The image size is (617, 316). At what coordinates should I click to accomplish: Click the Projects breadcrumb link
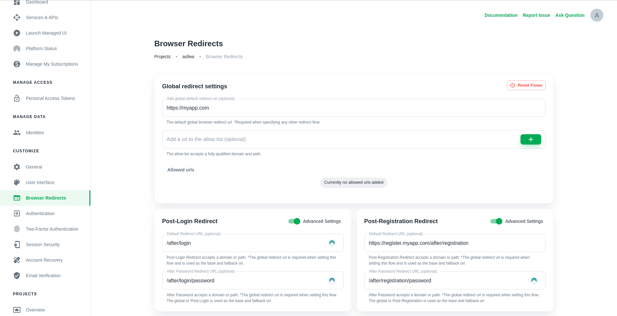pyautogui.click(x=162, y=57)
